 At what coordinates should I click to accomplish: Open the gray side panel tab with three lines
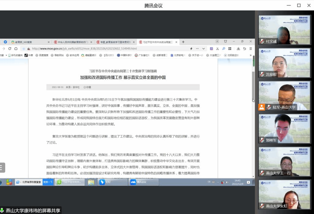pyautogui.click(x=2, y=167)
